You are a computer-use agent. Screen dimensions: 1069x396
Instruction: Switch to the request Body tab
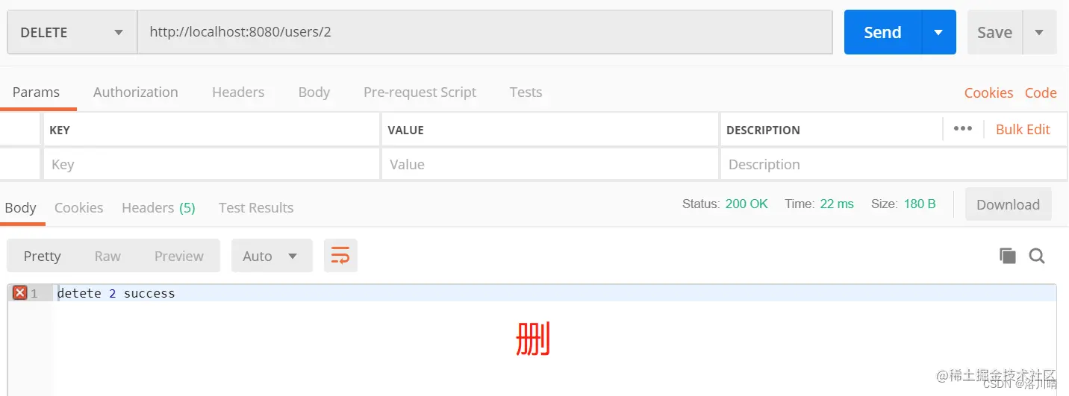pyautogui.click(x=314, y=92)
